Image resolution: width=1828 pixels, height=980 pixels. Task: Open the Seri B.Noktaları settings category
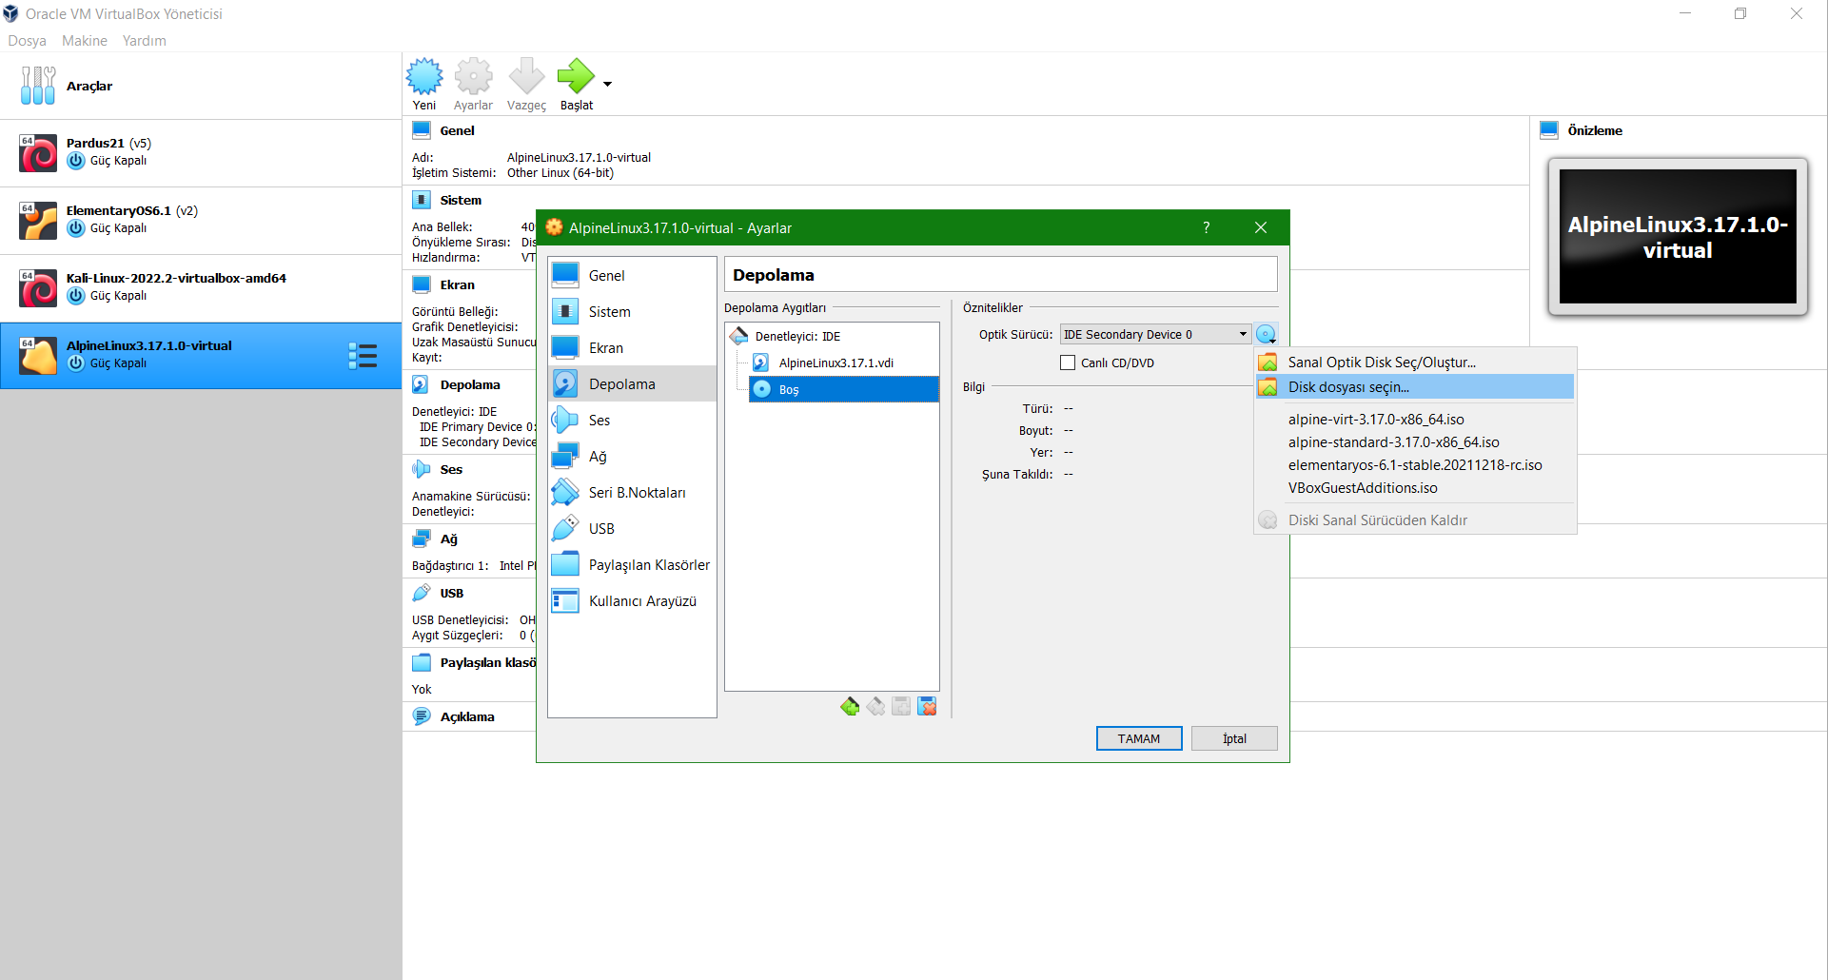[x=632, y=492]
